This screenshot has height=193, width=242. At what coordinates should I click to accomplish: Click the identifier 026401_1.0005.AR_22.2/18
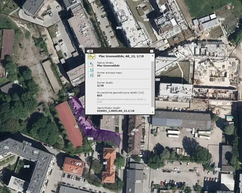click(116, 111)
